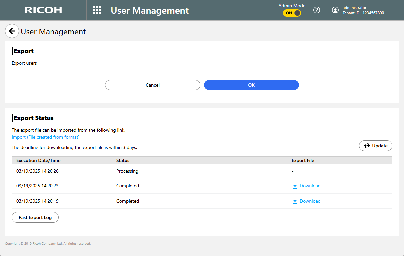Refresh export status with Update button
Screen dimensions: 404x256
[x=375, y=146]
